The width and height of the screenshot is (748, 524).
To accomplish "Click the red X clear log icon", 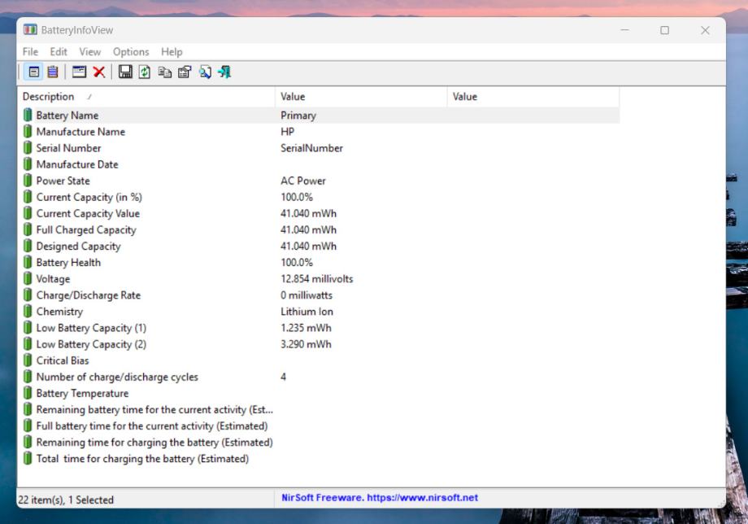I will pos(98,72).
